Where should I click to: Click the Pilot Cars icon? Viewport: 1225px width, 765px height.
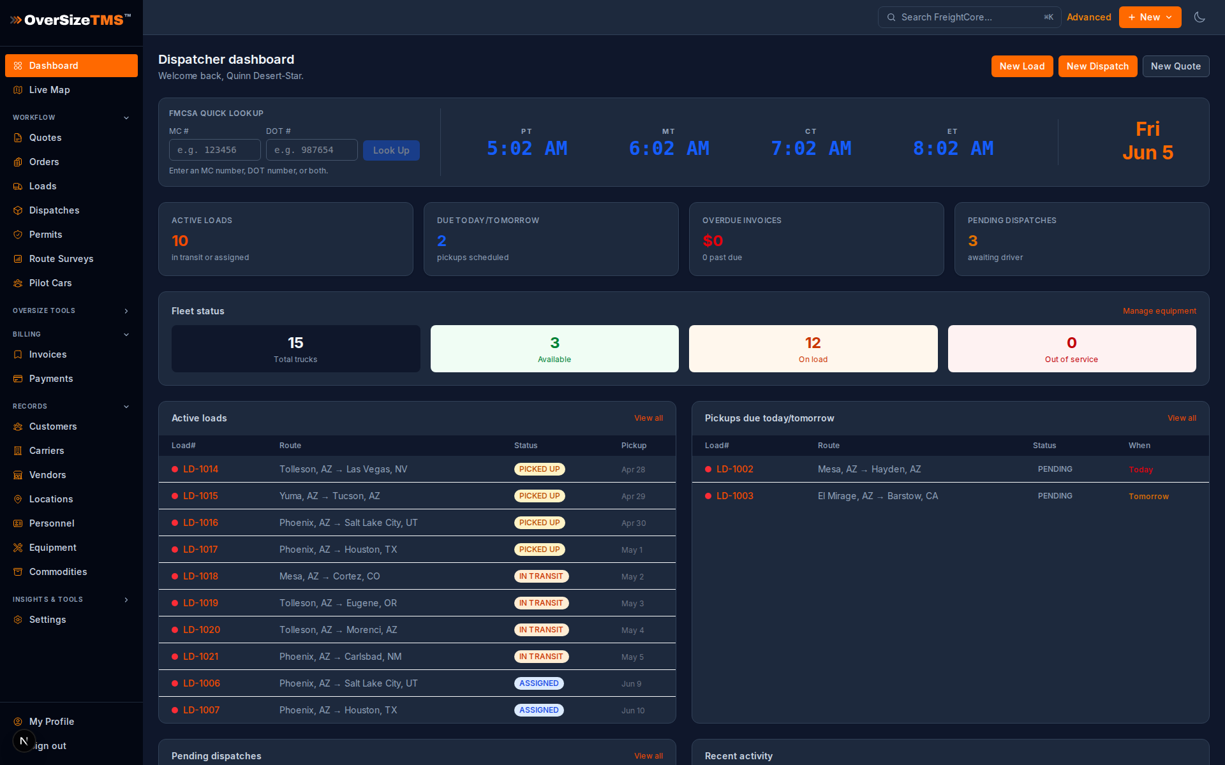point(18,283)
